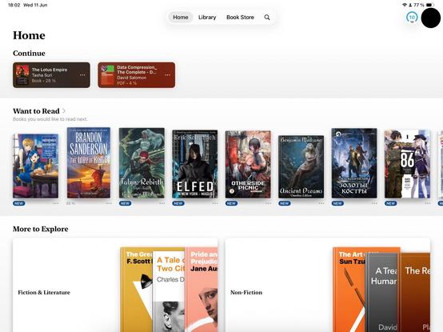Tap NEW badge under Otherside Picnic
Screen dimensions: 443x332
pyautogui.click(x=231, y=203)
